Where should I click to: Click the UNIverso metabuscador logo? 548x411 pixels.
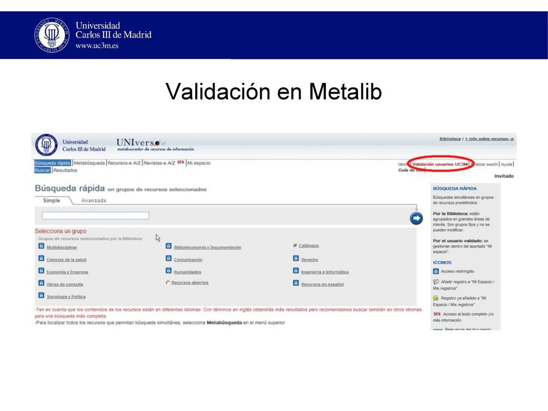tap(155, 144)
